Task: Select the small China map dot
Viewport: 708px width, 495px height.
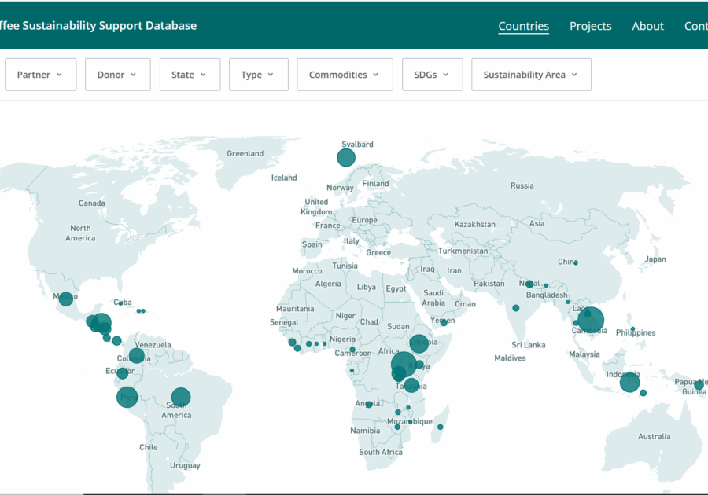Action: [x=576, y=262]
